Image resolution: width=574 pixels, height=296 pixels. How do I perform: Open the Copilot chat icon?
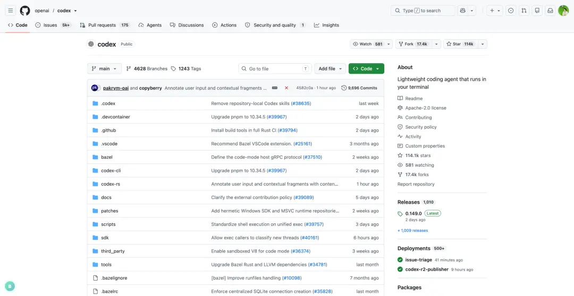[463, 11]
